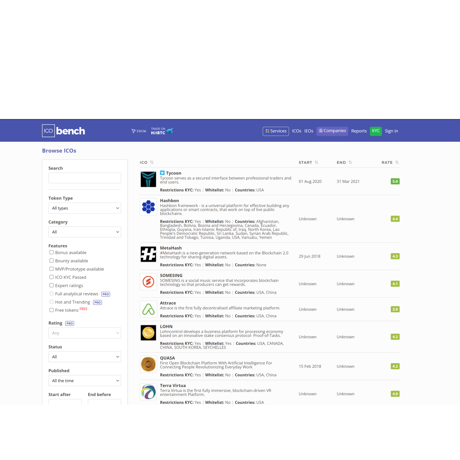460x460 pixels.
Task: Open the MetaHash logo thumbnail
Action: (x=148, y=254)
